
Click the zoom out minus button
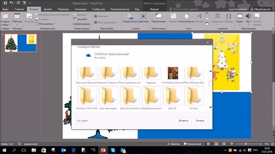[x=237, y=144]
